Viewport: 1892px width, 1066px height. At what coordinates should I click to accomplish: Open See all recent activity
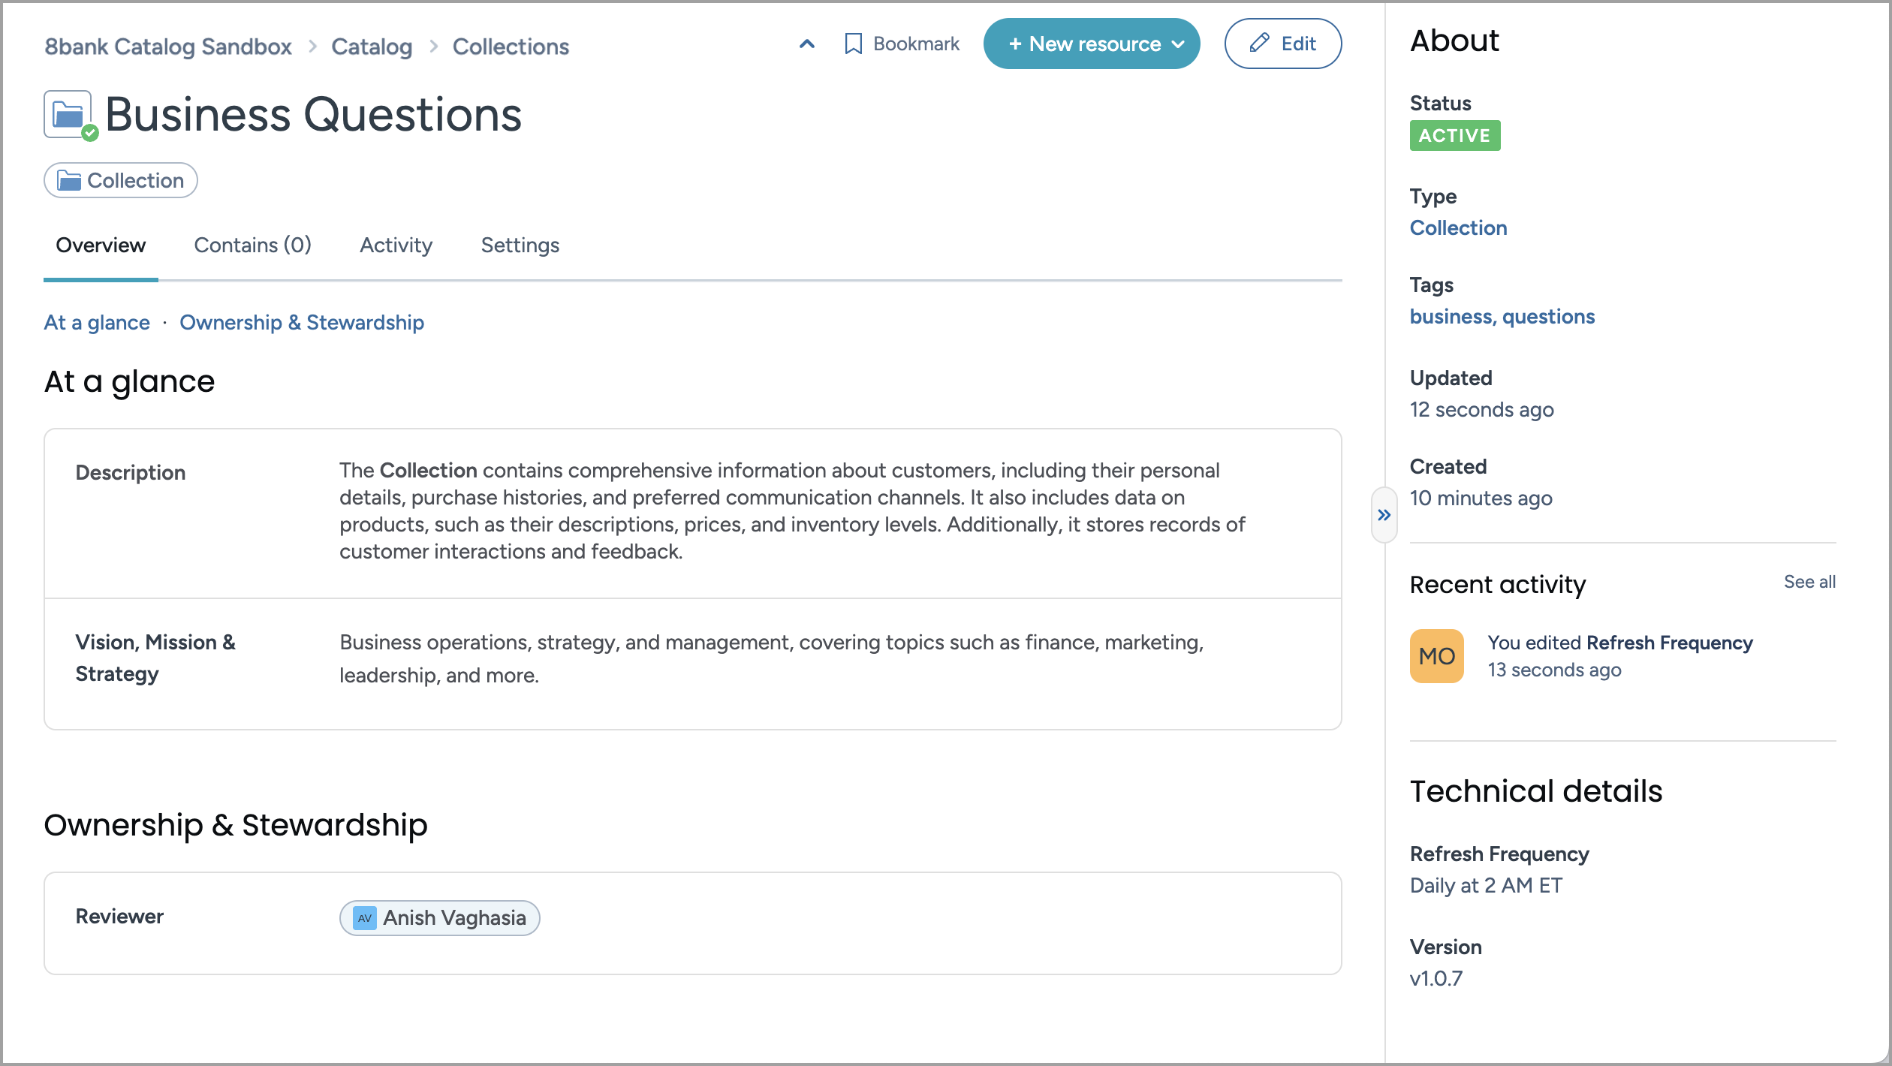(1809, 582)
